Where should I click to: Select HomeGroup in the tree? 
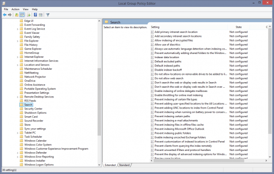[x=32, y=53]
